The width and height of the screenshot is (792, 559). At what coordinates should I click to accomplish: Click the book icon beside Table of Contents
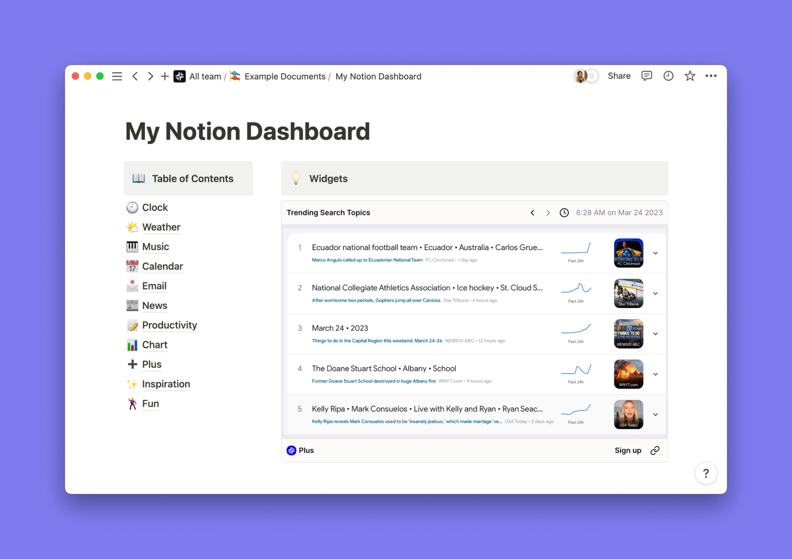coord(139,178)
